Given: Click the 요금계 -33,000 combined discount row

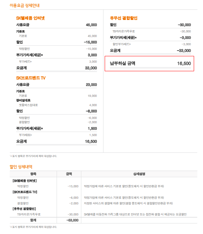Looking at the screenshot, I should 150,51.
